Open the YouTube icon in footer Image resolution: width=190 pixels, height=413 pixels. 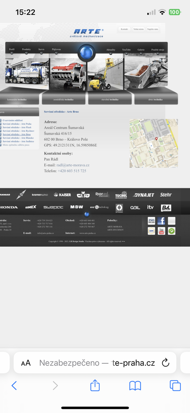click(x=161, y=231)
